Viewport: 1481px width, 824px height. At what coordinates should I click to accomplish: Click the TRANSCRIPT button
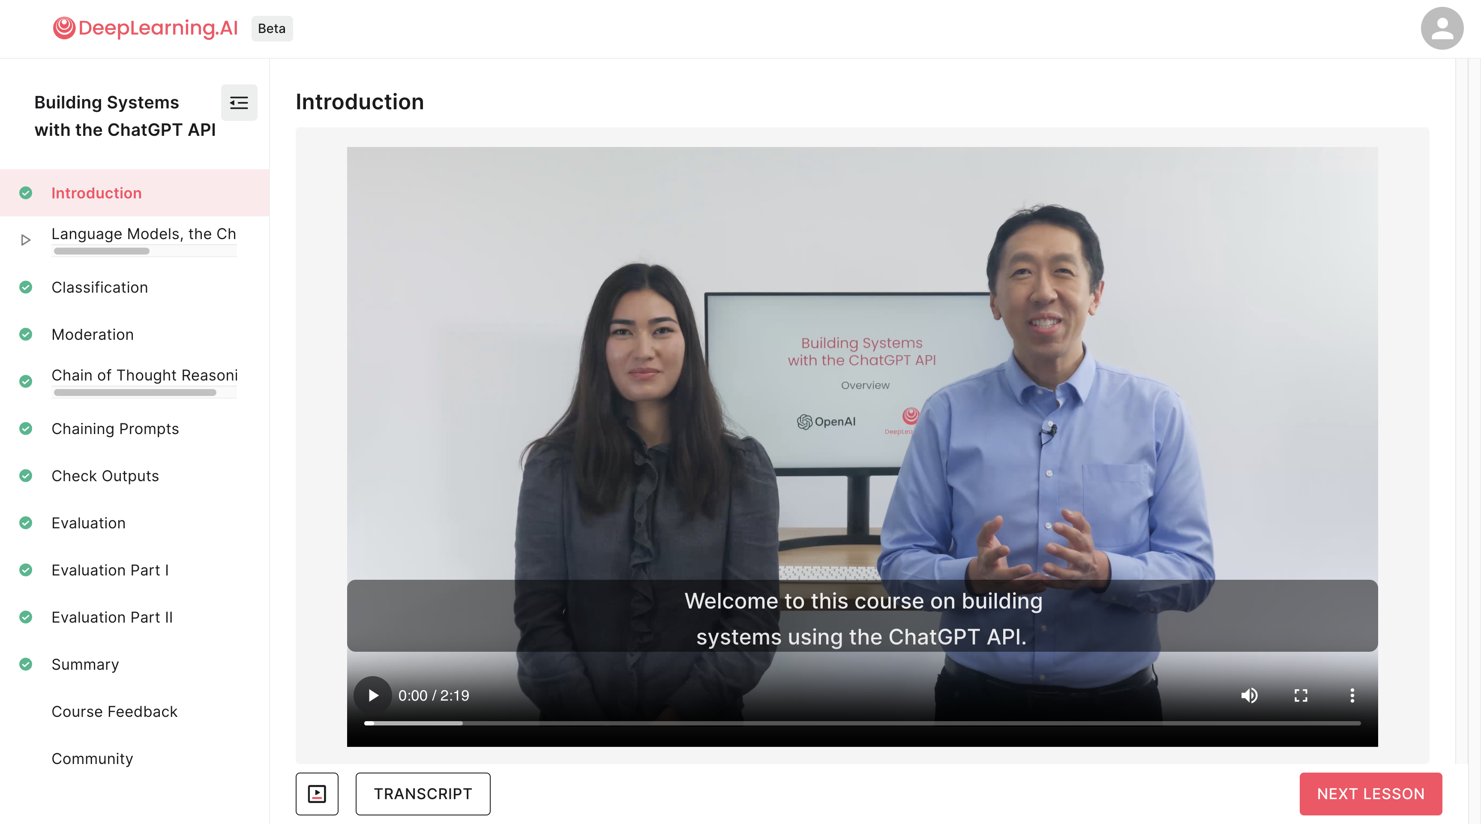tap(423, 794)
